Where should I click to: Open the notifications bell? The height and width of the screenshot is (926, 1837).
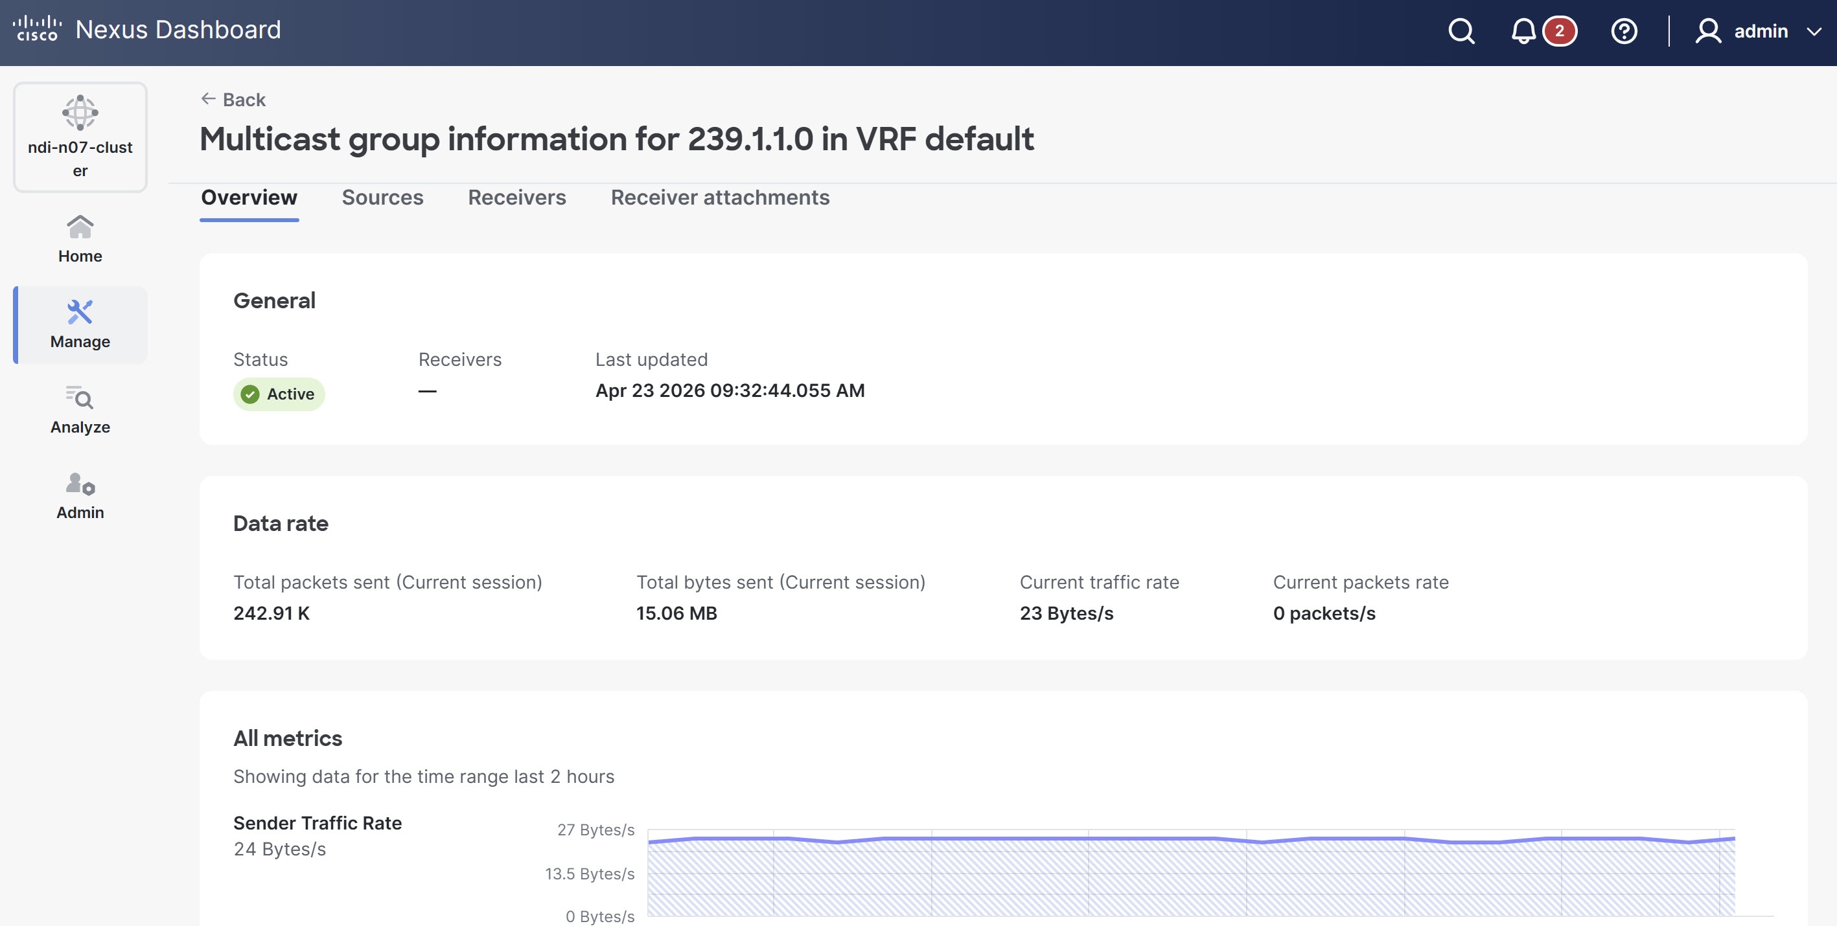click(1523, 30)
